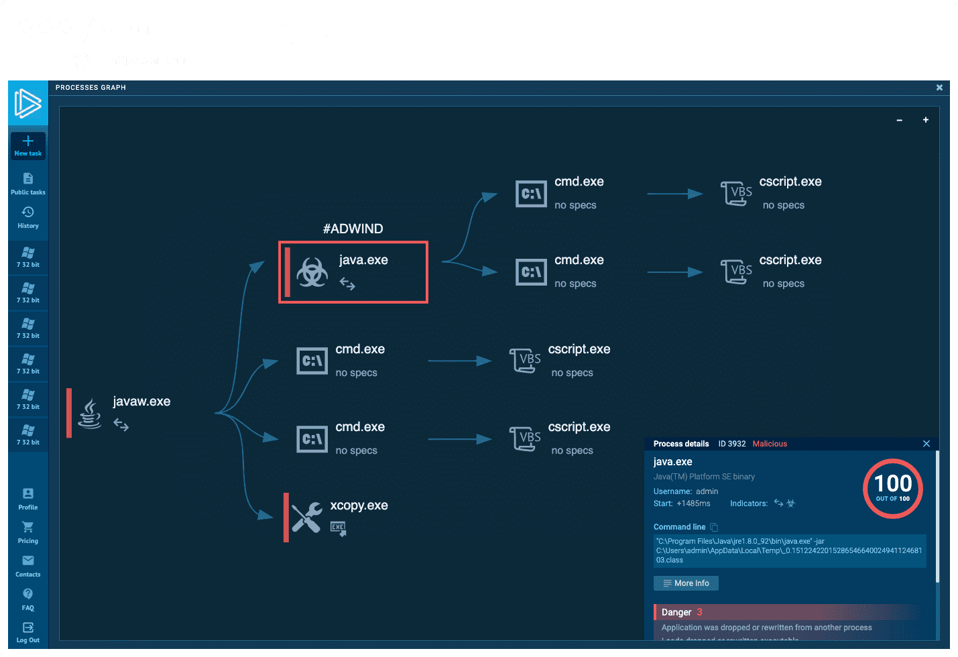The image size is (958, 657).
Task: Click the More Info button
Action: (x=686, y=583)
